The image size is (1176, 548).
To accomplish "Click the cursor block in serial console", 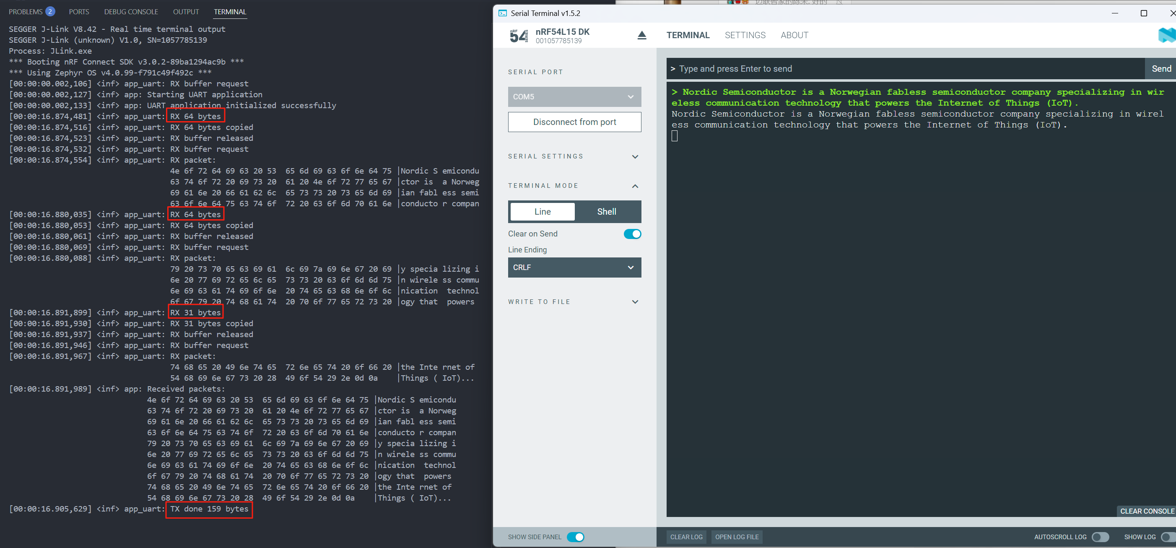I will pyautogui.click(x=674, y=135).
